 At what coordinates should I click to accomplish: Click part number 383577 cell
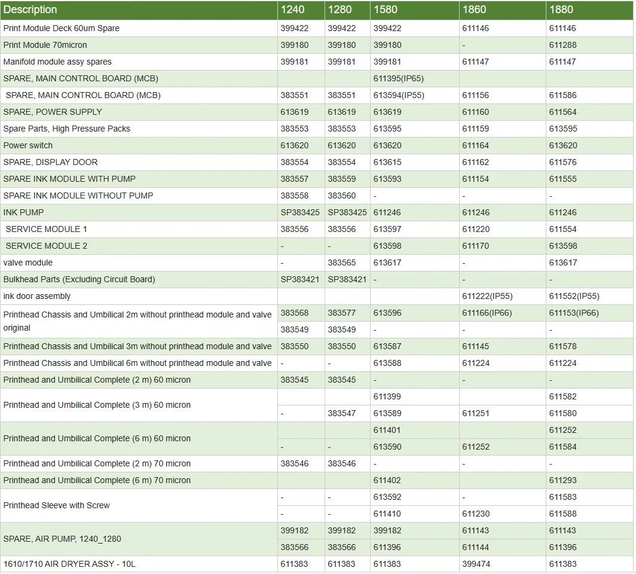pos(341,313)
